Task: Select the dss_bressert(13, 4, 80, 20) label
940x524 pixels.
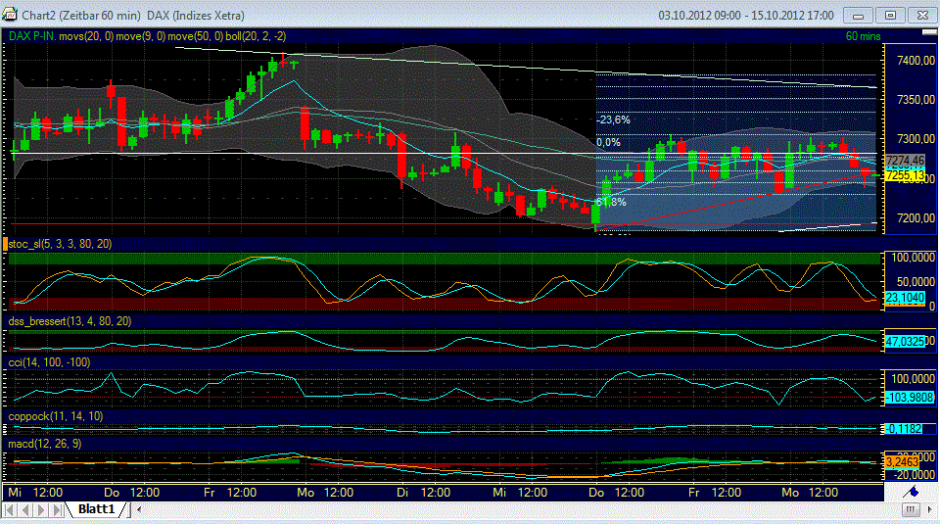Action: pos(70,321)
